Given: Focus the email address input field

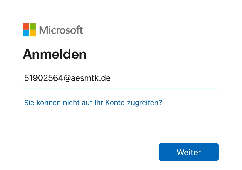Looking at the screenshot, I should [x=121, y=78].
